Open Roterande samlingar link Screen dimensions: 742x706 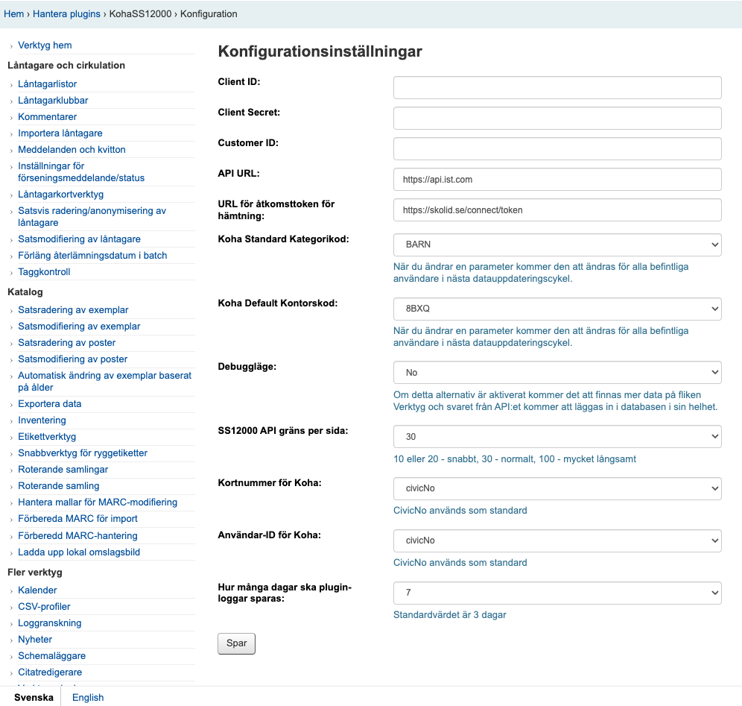click(x=63, y=469)
